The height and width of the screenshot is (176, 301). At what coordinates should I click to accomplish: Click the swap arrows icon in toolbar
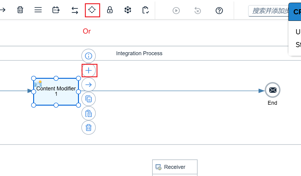click(x=75, y=10)
